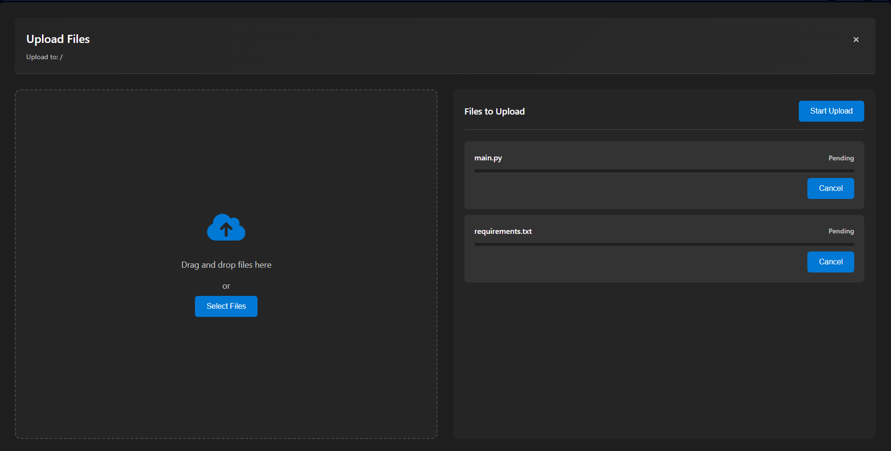Click the Upload Files dialog title
This screenshot has width=891, height=451.
(58, 39)
